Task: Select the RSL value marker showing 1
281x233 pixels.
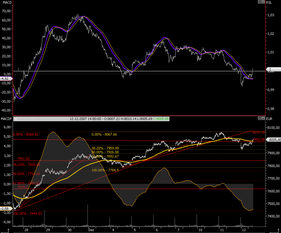Action: [273, 69]
